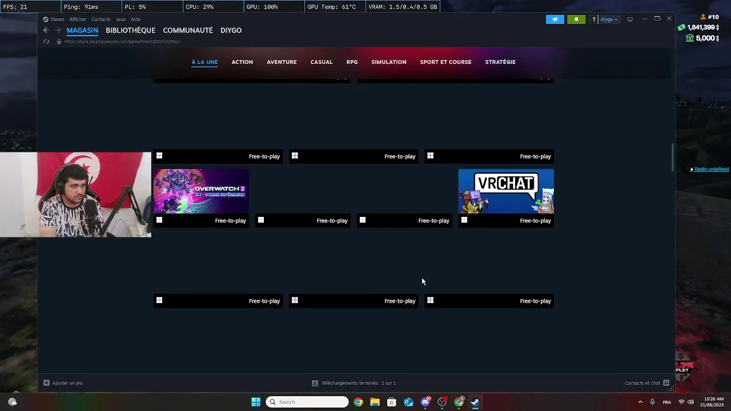Open the Afficher menu
731x411 pixels.
coord(78,19)
